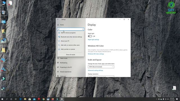Select Control Panel desktop icon
This screenshot has height=101, width=180.
[4, 23]
